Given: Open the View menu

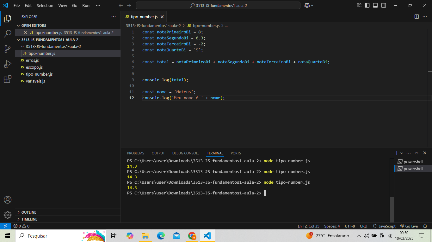Looking at the screenshot, I should coord(63,5).
